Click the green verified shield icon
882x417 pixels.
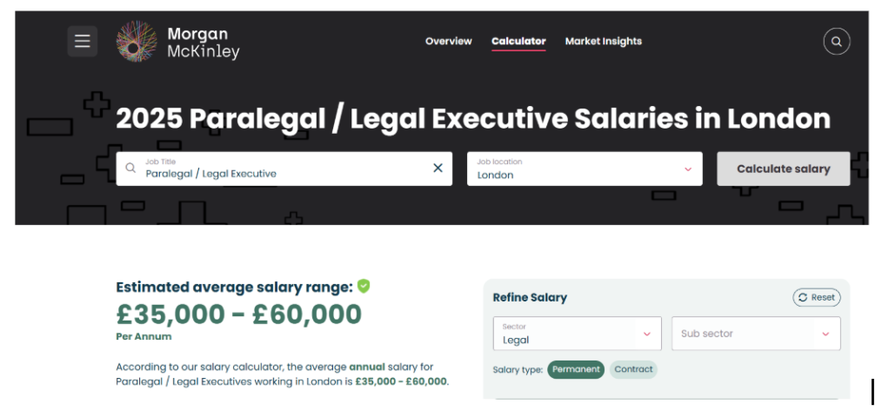pyautogui.click(x=364, y=286)
